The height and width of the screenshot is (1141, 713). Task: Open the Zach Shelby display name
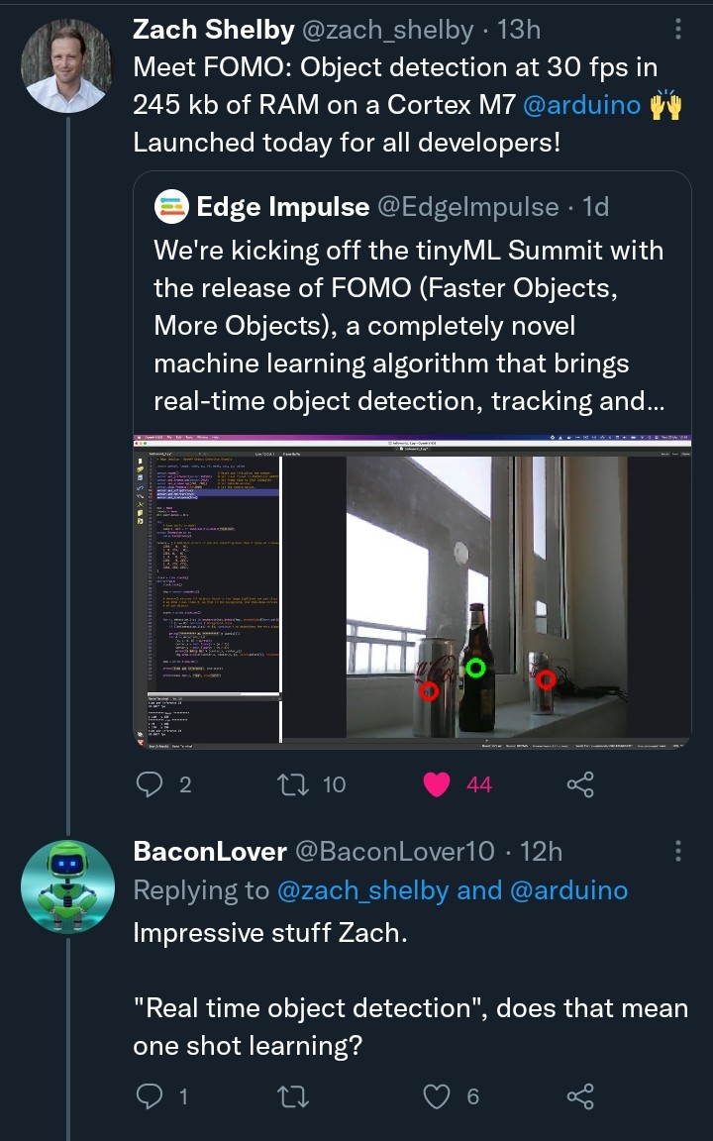click(x=213, y=30)
